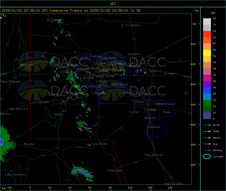Click the Divisadero map label
The image size is (226, 191).
tap(54, 20)
